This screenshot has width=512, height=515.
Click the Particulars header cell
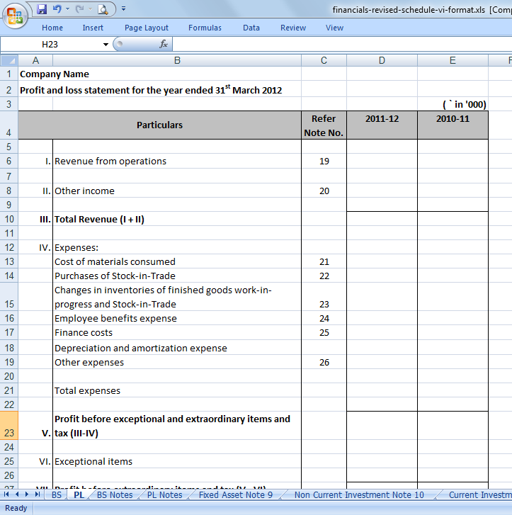159,125
